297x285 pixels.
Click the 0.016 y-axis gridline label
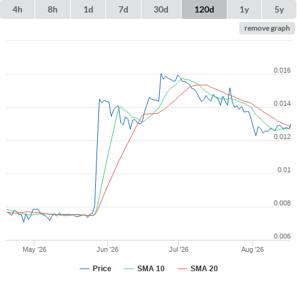click(282, 70)
